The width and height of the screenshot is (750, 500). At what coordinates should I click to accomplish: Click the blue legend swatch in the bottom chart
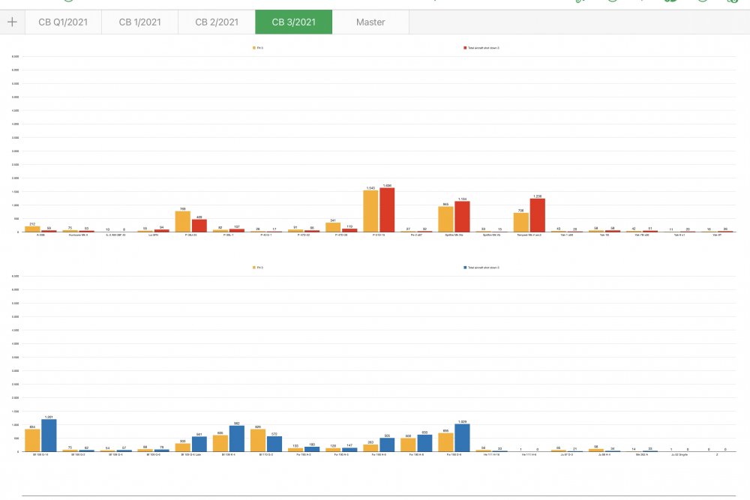(465, 268)
